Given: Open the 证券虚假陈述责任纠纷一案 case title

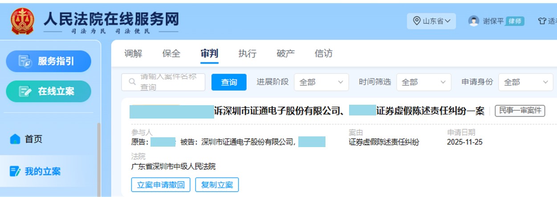Looking at the screenshot, I should pos(307,111).
